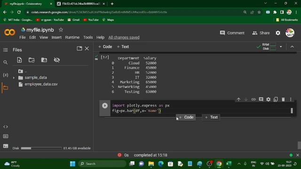Open the cell editor settings gear

tap(268, 100)
